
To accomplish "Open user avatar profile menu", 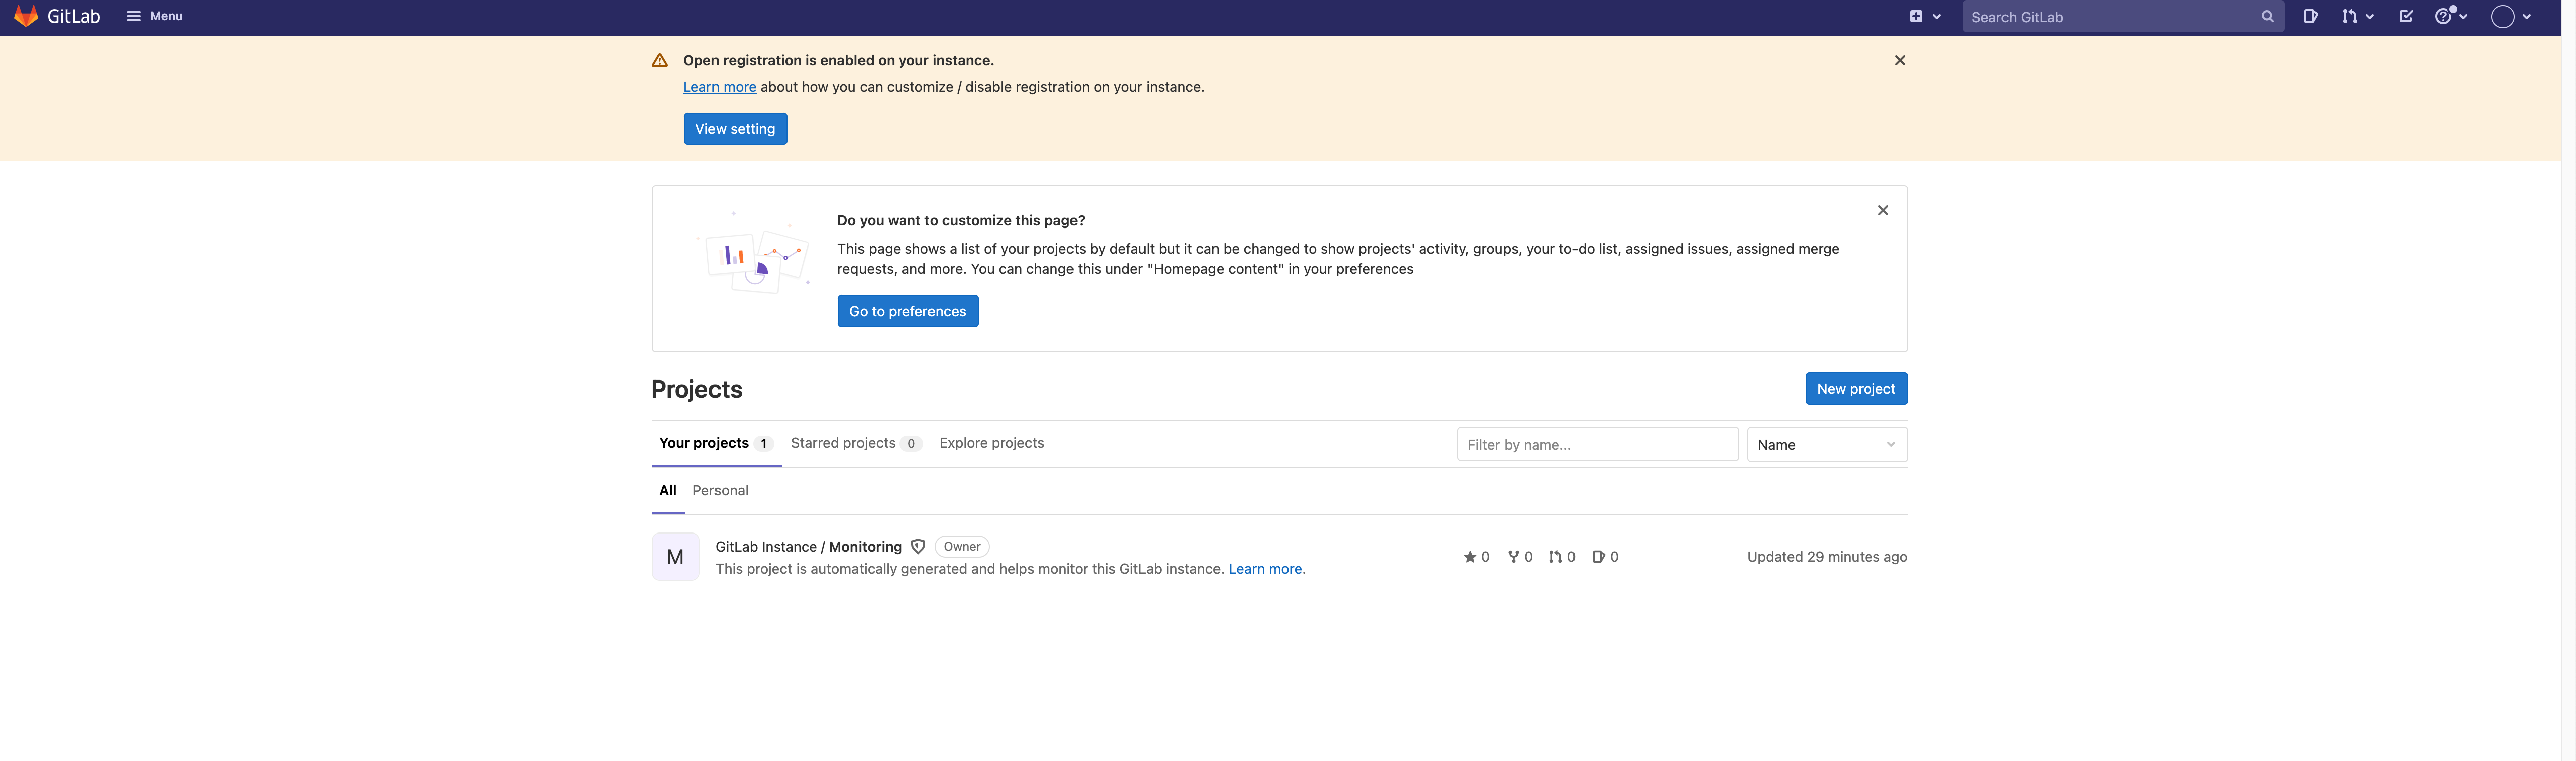I will click(2510, 17).
